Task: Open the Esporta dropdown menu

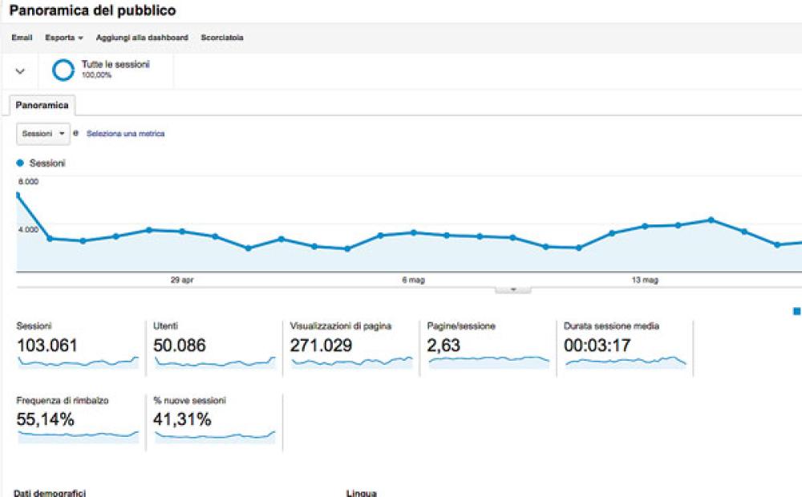Action: [64, 38]
